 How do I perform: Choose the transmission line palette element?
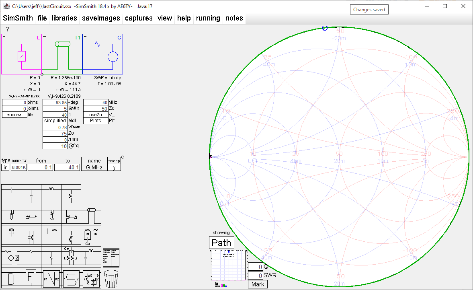tap(91, 215)
